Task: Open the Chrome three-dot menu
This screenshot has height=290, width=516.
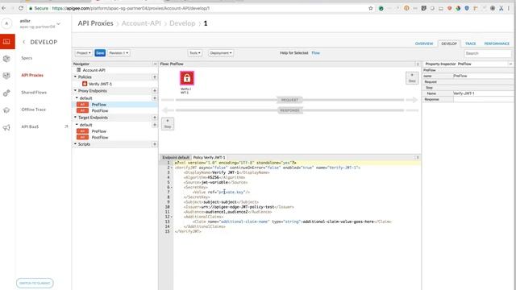Action: coord(509,8)
